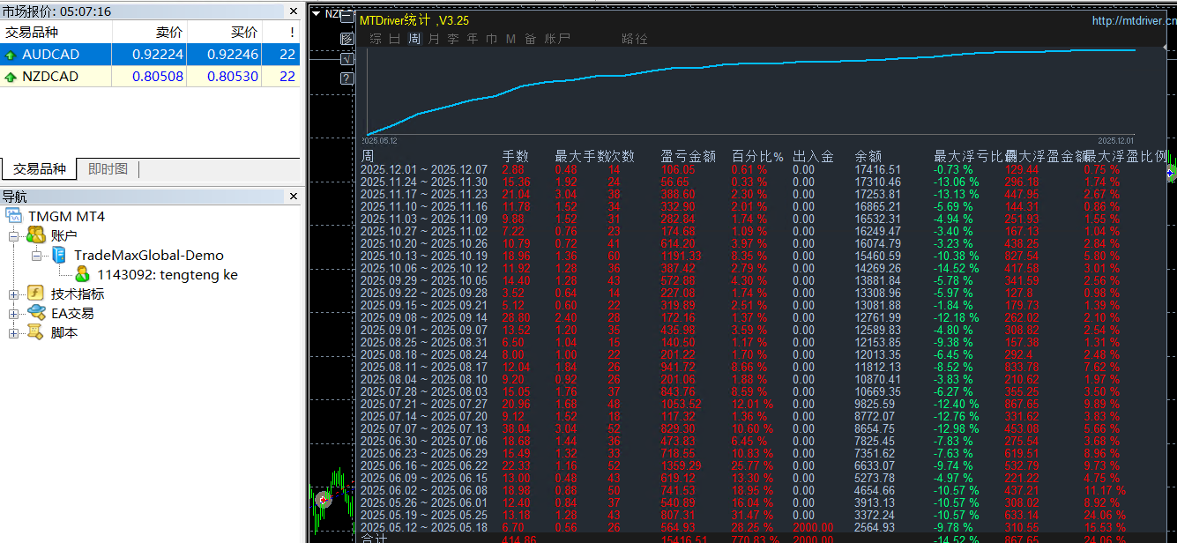This screenshot has height=543, width=1177.
Task: Click the √ check button on MTDriver panel
Action: coord(346,59)
